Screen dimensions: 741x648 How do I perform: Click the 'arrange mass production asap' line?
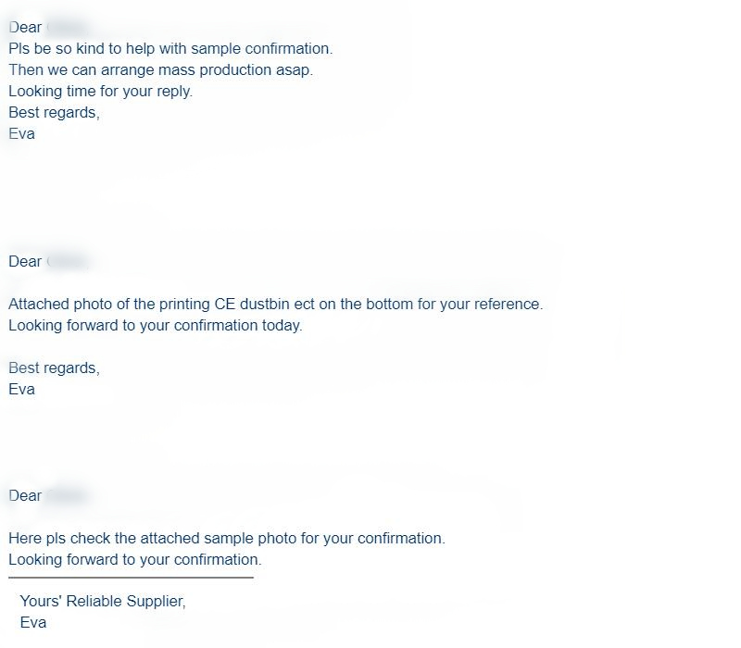click(160, 70)
